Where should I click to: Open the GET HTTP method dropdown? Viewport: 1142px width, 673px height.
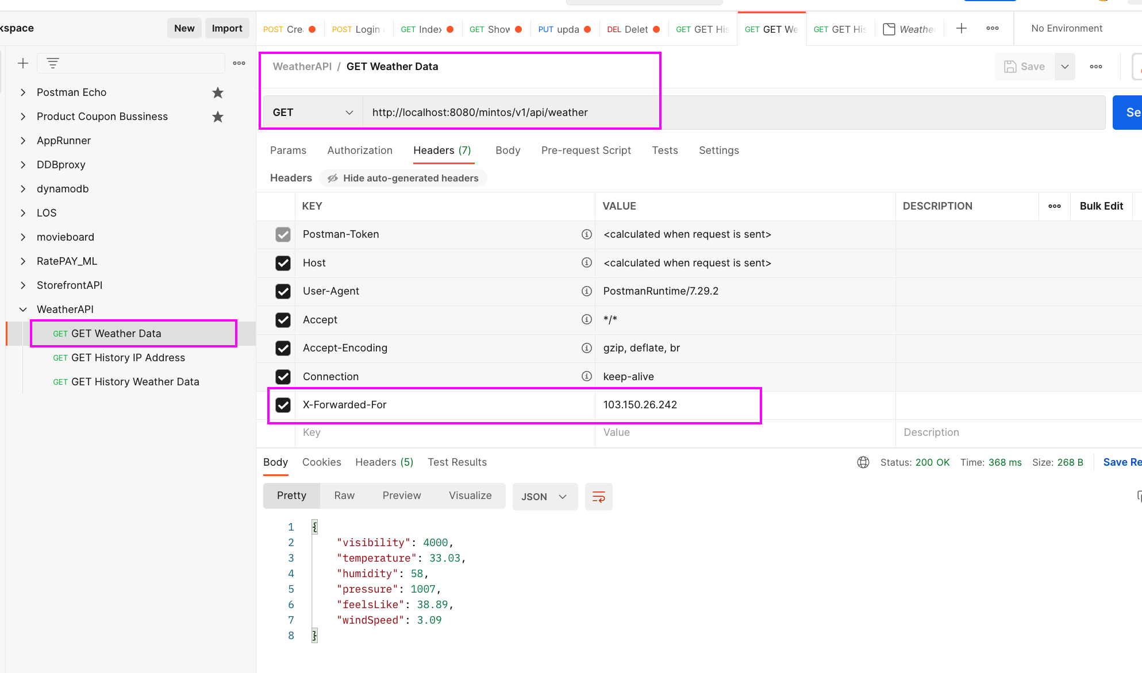tap(312, 113)
